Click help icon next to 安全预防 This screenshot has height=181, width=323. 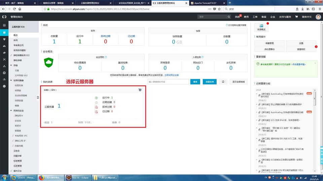point(106,57)
